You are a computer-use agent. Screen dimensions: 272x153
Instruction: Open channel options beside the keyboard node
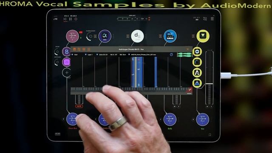coord(160,36)
